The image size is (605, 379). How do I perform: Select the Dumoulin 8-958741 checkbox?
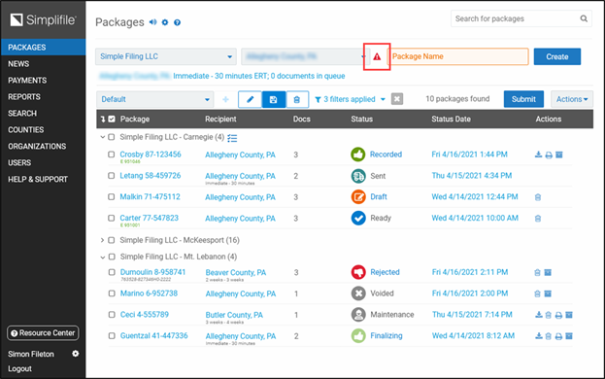[x=112, y=272]
